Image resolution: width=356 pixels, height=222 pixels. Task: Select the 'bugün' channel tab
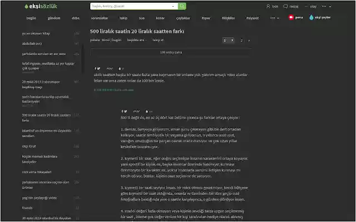pos(31,18)
